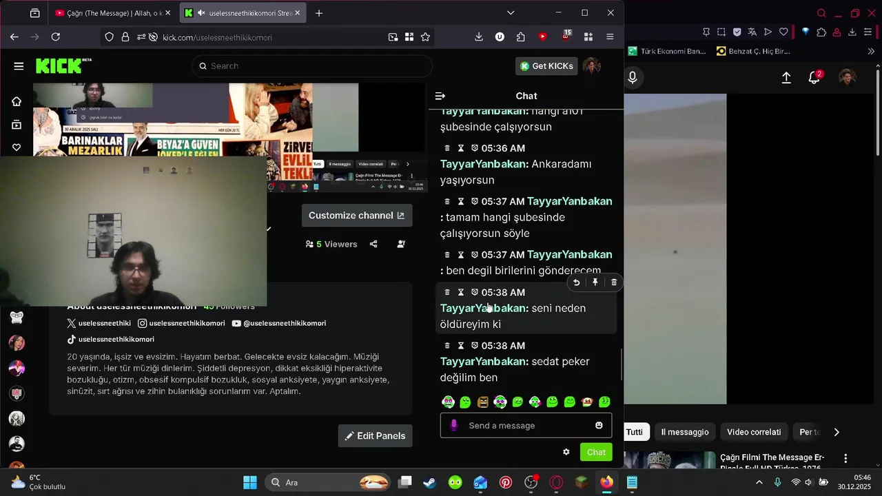Open Firefox downloads panel
Viewport: 882px width, 496px height.
[x=479, y=37]
